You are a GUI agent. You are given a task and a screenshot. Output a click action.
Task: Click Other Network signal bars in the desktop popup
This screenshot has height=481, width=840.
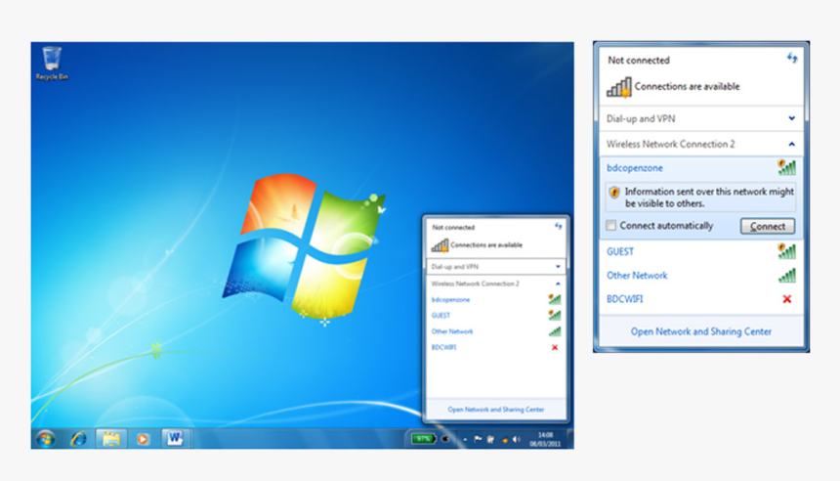point(555,331)
